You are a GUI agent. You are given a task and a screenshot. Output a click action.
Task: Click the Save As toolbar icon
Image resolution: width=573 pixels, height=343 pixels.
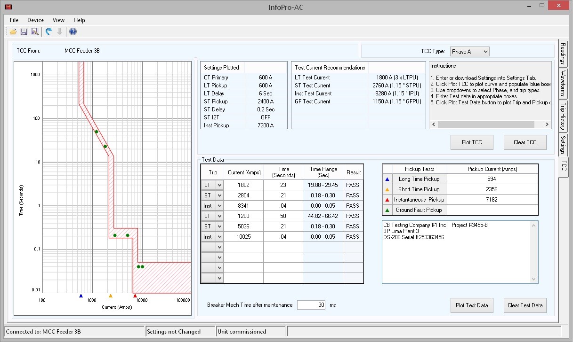point(34,31)
